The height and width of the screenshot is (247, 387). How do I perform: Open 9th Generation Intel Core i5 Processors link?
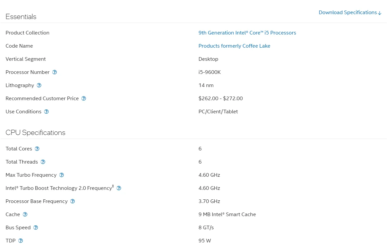coord(247,33)
